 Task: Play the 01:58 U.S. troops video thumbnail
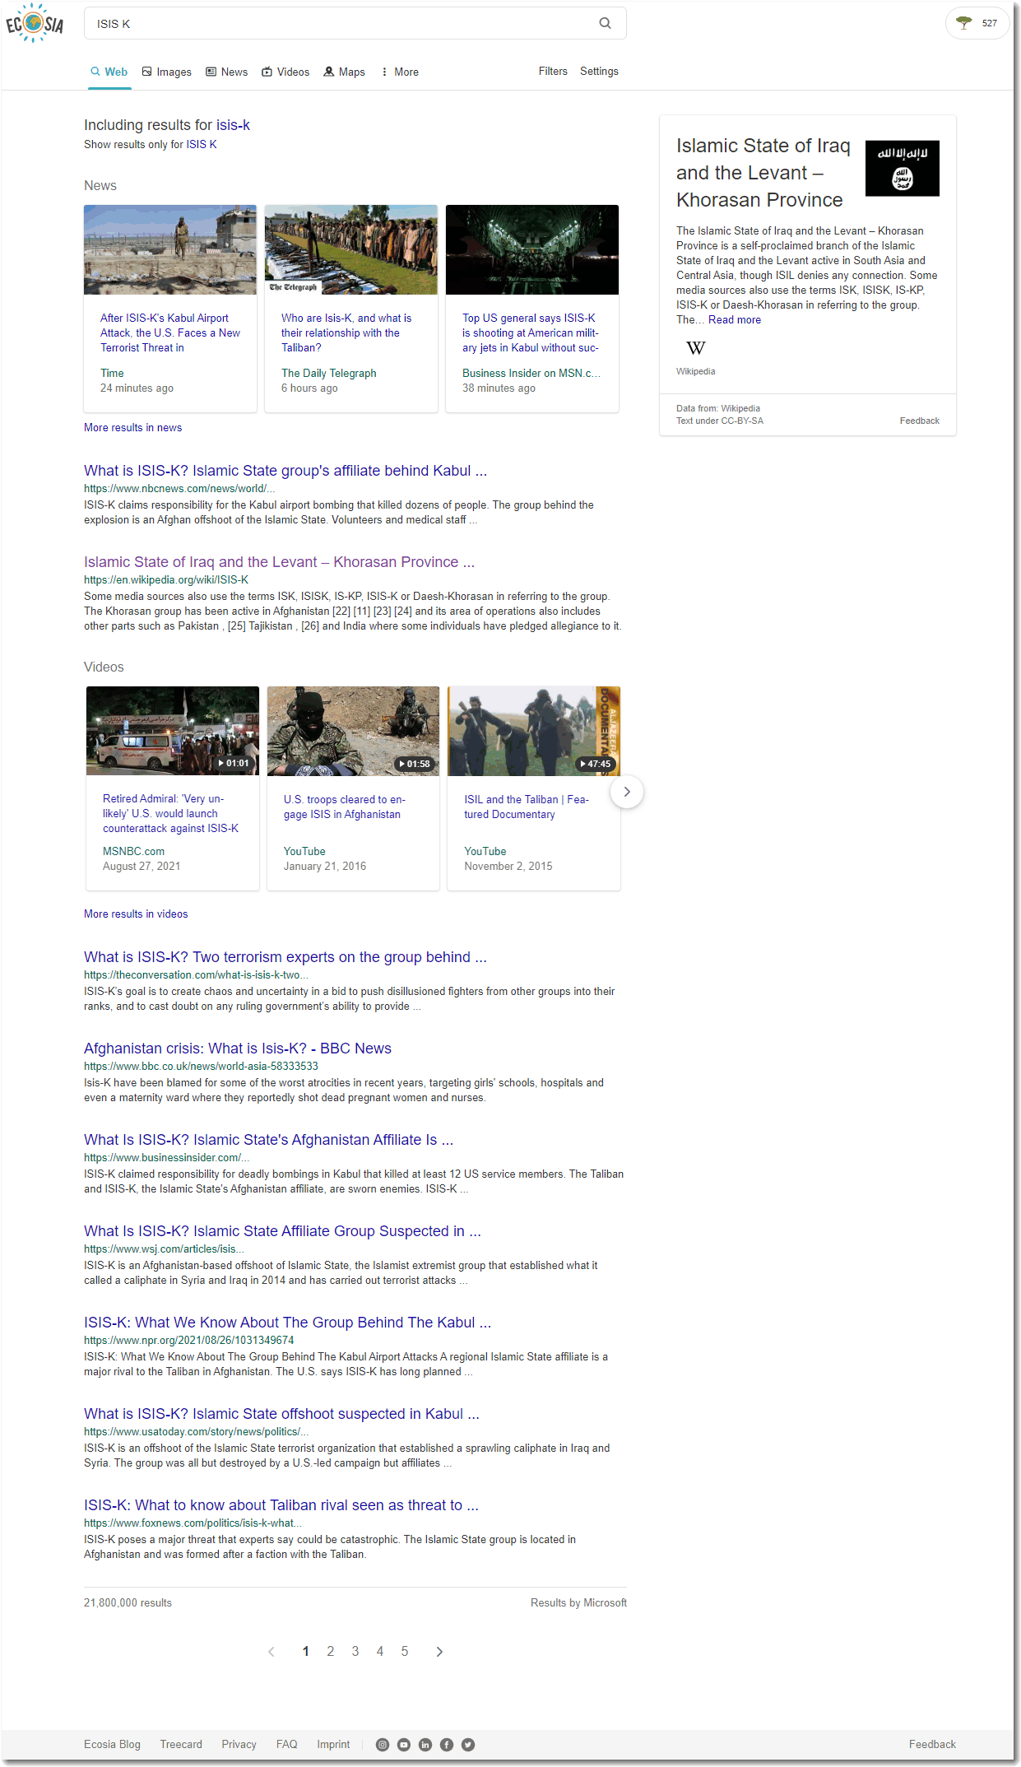click(x=353, y=731)
